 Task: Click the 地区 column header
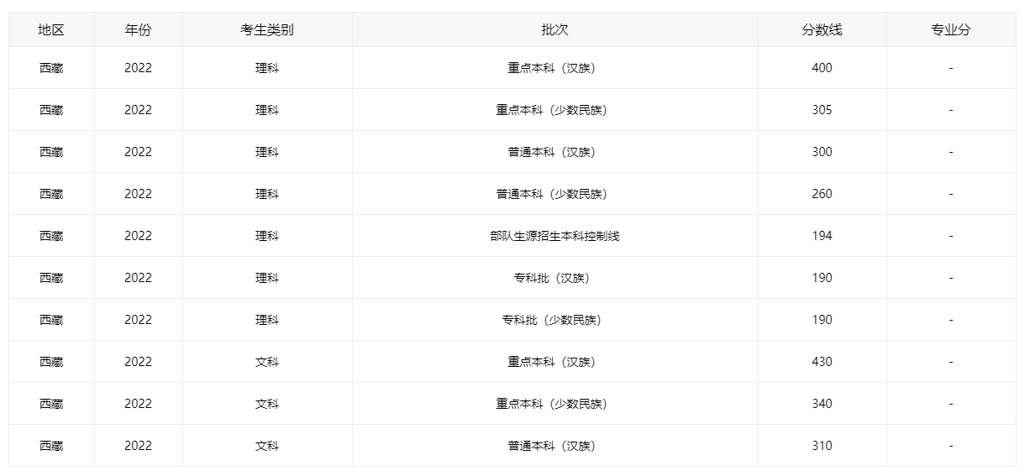51,29
